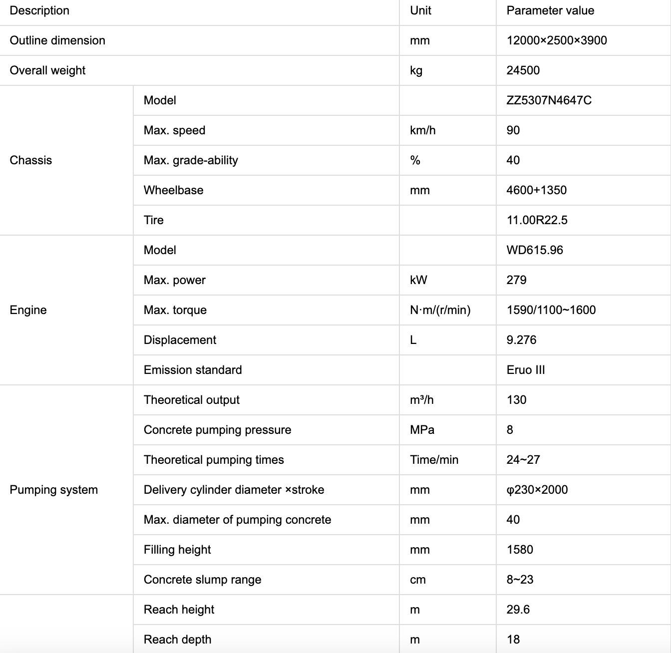Click the chassis model ZZ5307N4647C cell

pos(549,100)
